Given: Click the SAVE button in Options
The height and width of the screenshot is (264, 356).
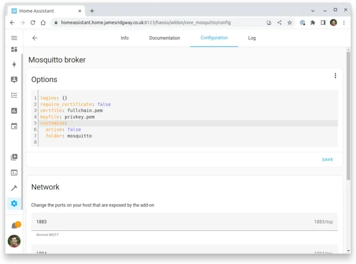Looking at the screenshot, I should pos(328,160).
